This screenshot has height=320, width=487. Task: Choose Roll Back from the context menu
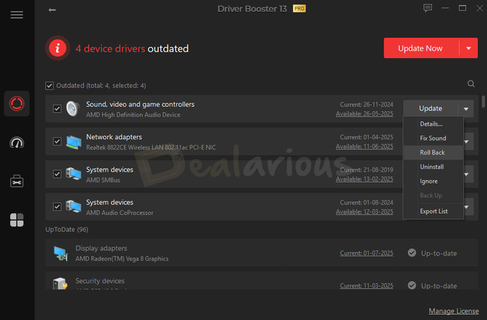pos(433,153)
